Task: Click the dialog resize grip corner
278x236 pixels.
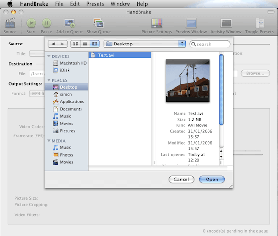Action: 231,186
